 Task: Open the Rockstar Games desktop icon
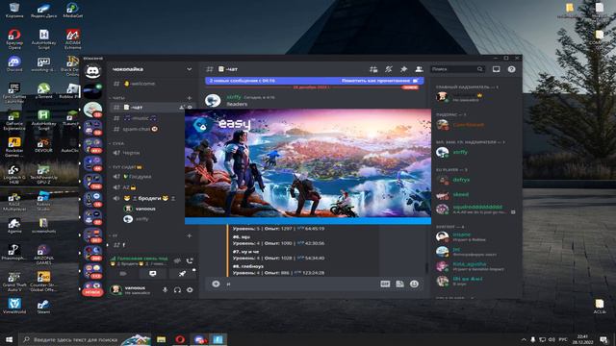[14, 146]
